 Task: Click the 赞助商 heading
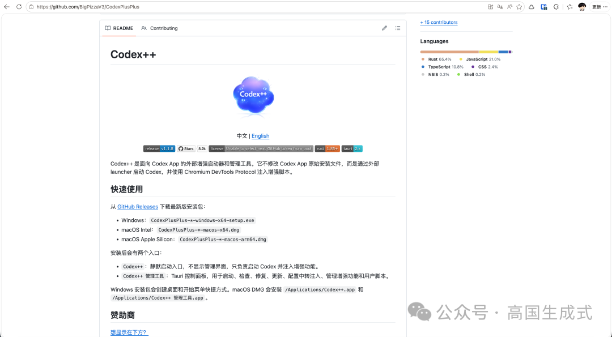122,315
